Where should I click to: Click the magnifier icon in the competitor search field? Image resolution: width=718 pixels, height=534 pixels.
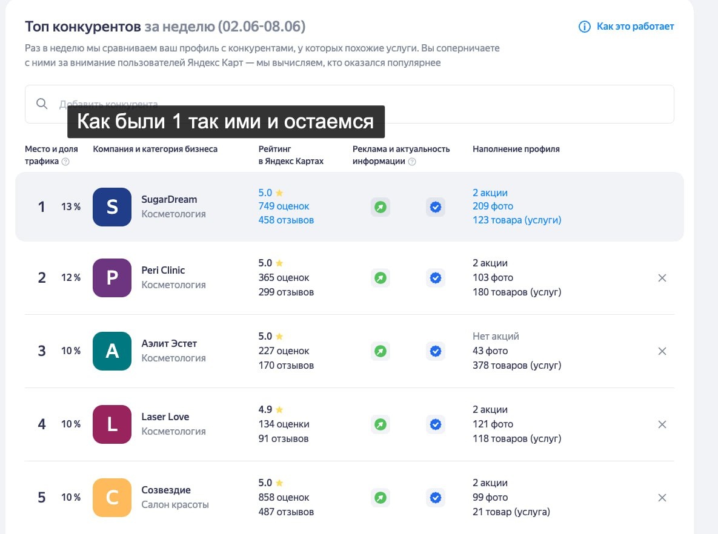[x=42, y=104]
